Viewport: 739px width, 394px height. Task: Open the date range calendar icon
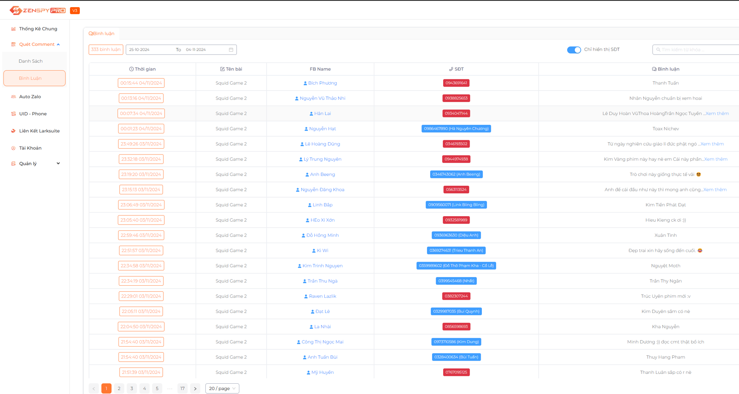pos(231,49)
